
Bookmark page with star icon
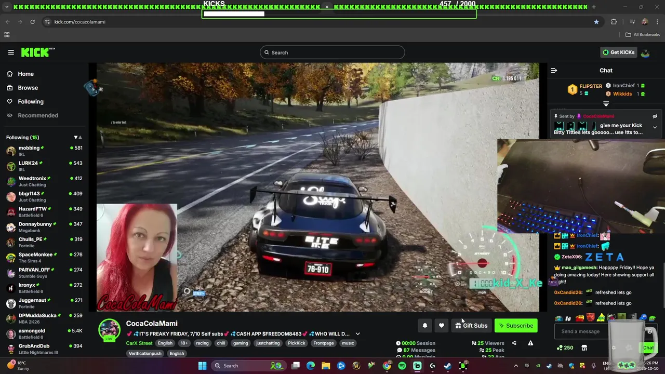point(596,22)
